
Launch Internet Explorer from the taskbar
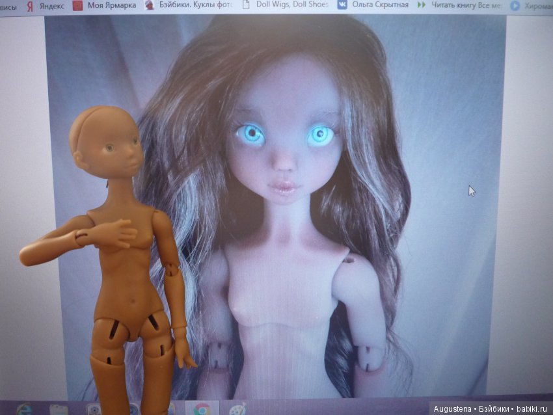click(24, 409)
